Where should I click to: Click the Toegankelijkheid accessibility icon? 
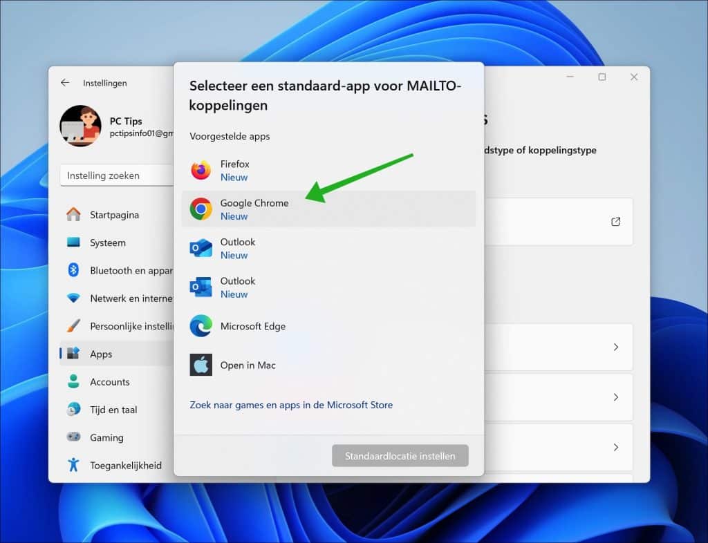(73, 465)
